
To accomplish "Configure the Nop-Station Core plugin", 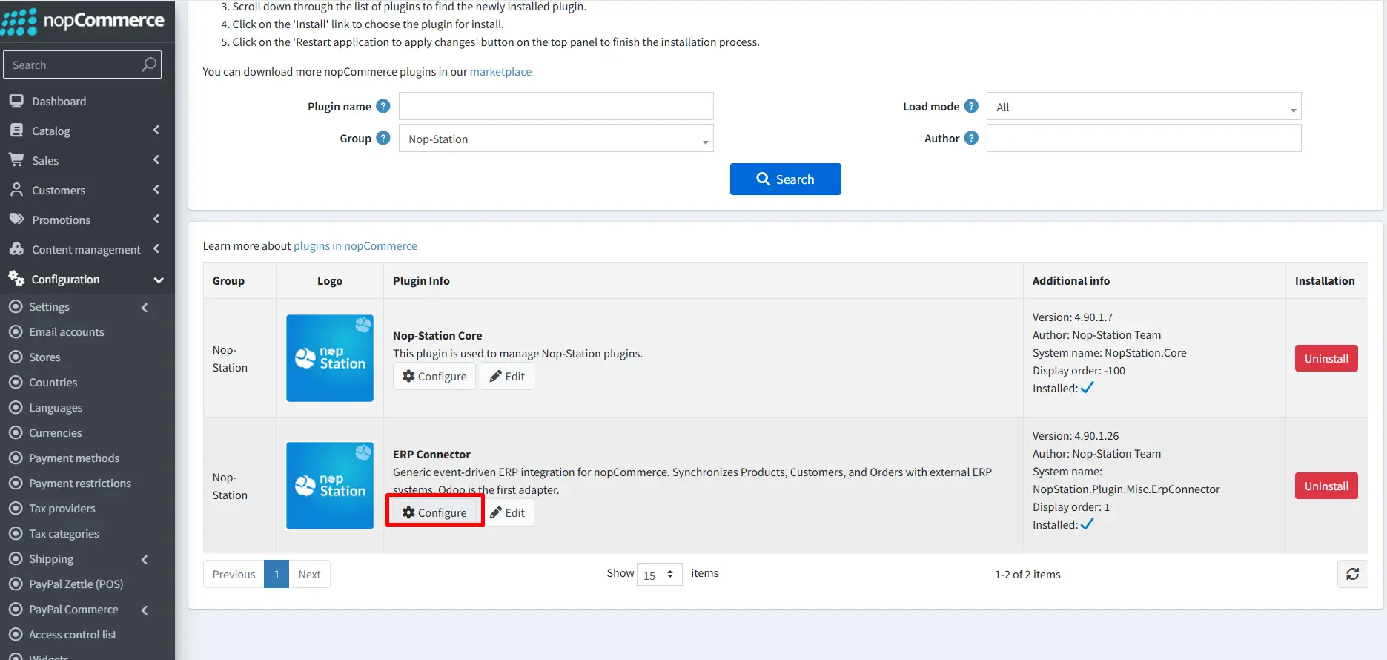I will [x=434, y=376].
